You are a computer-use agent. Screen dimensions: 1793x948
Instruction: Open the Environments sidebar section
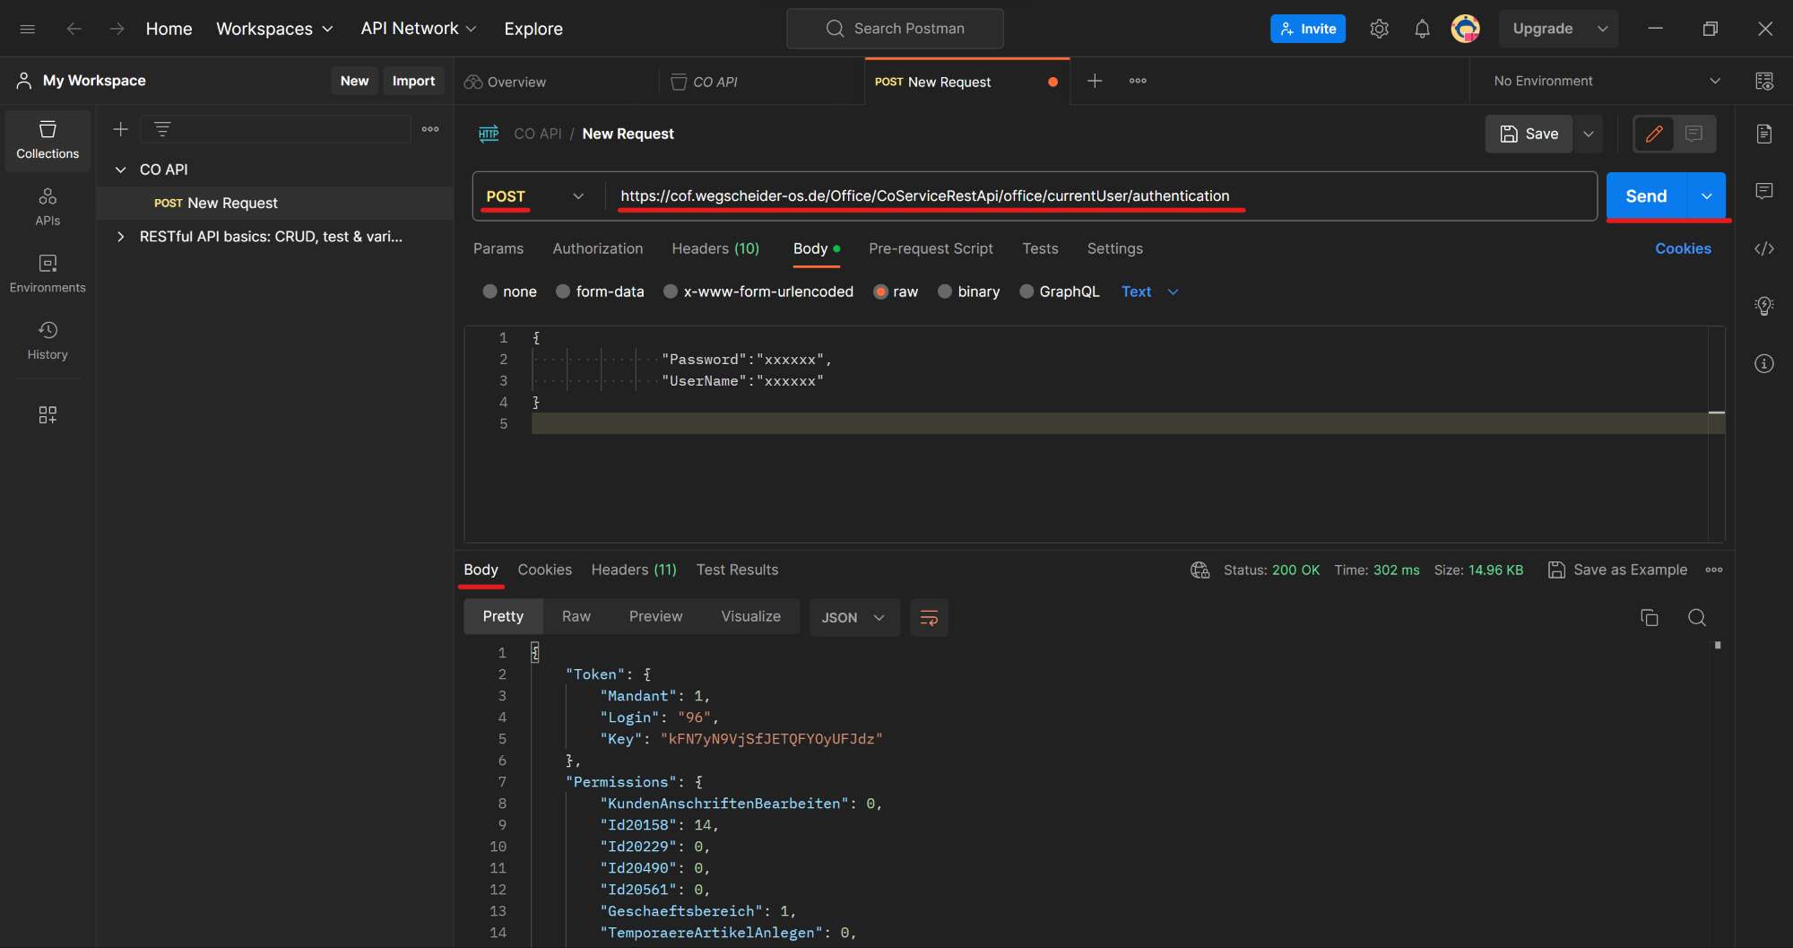tap(48, 274)
